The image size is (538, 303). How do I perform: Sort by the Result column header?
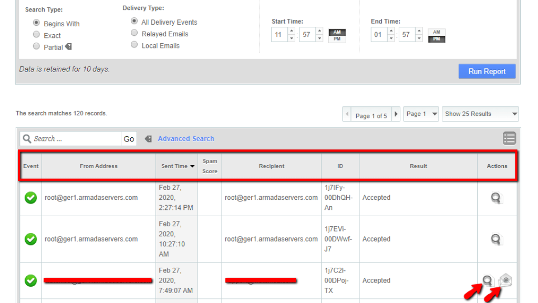click(418, 166)
